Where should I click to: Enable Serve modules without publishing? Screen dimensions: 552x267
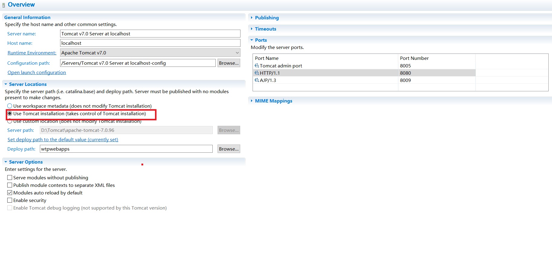click(10, 177)
